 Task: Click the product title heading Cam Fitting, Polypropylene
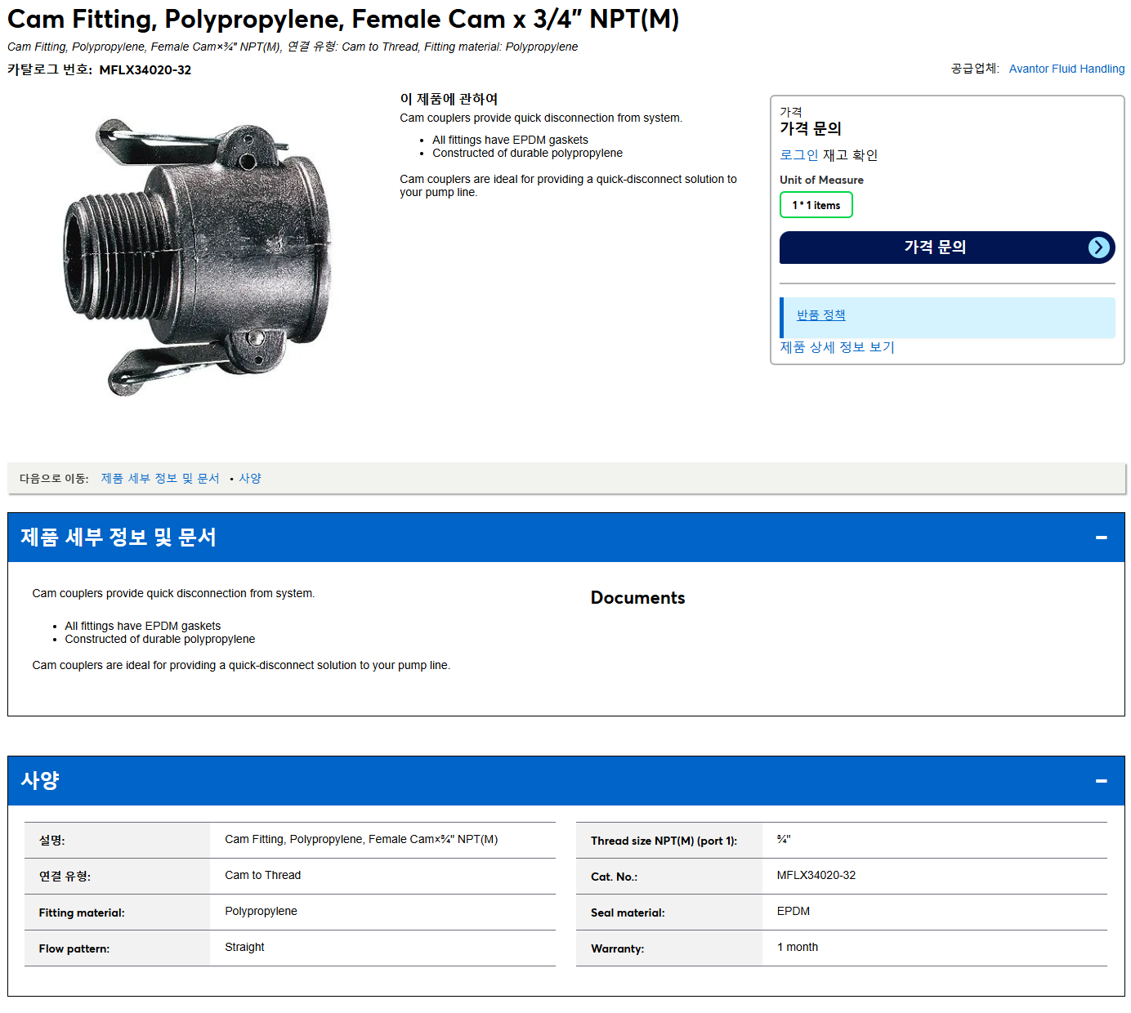(343, 19)
